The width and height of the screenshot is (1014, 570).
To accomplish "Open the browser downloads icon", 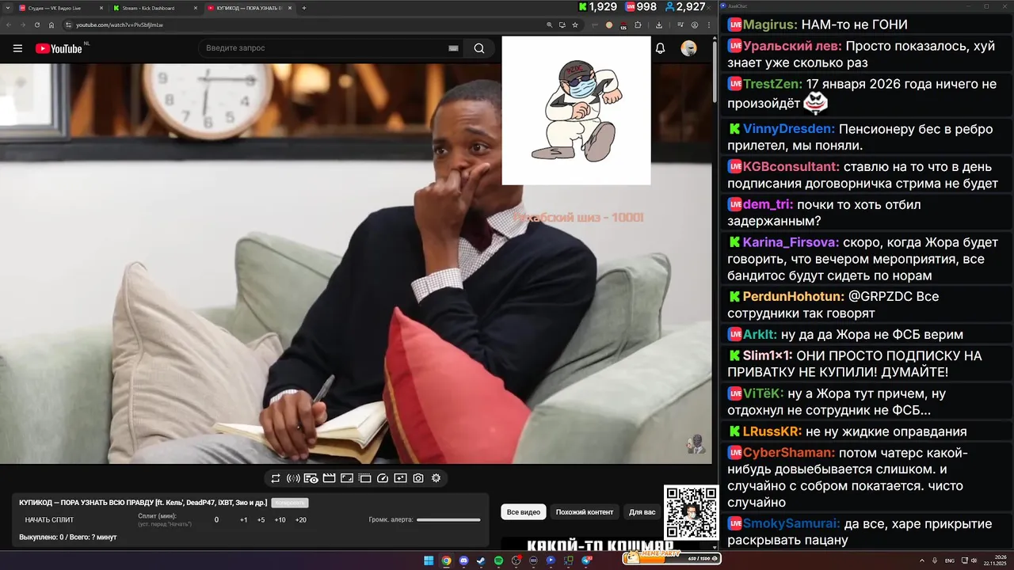I will click(659, 25).
